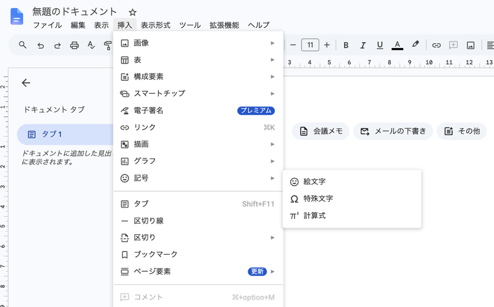Image resolution: width=494 pixels, height=307 pixels.
Task: Insert a new タブ from the menu
Action: pyautogui.click(x=198, y=204)
